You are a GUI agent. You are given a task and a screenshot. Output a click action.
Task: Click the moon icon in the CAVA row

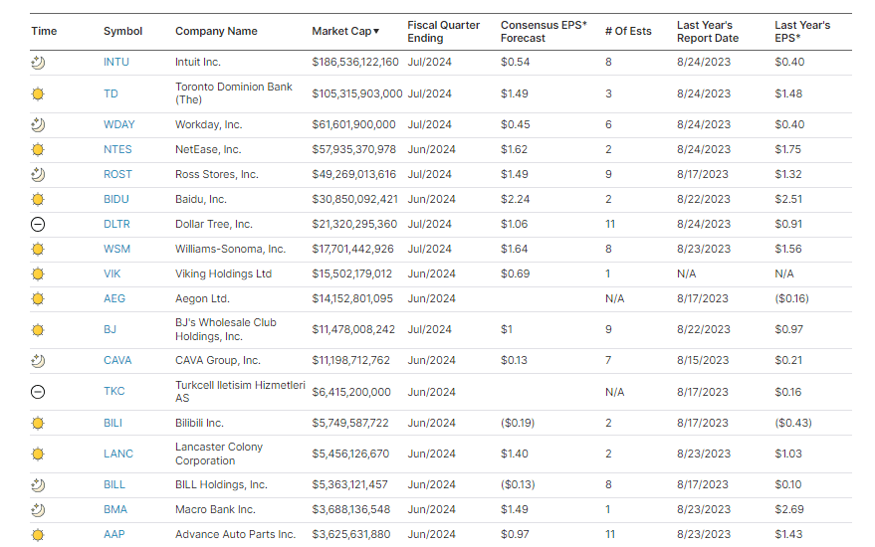(38, 360)
